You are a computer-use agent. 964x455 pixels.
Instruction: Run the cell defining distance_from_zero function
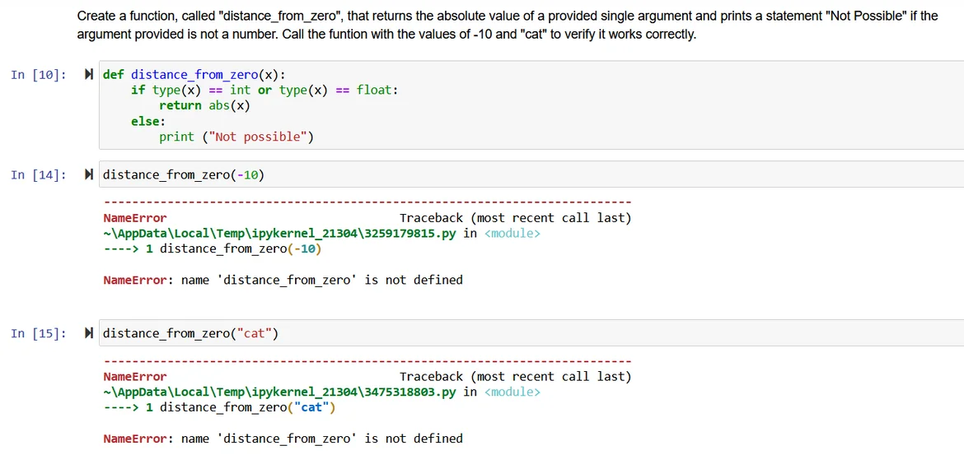89,75
